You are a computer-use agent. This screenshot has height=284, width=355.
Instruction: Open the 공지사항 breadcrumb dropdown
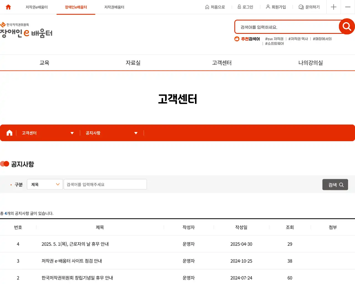tap(136, 133)
